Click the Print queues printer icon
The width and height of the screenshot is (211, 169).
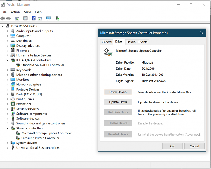(x=13, y=99)
